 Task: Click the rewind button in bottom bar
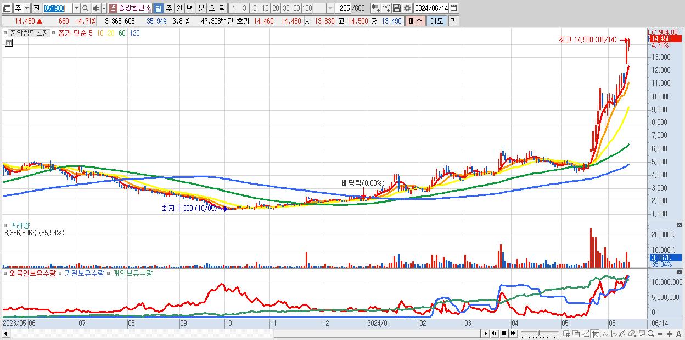tap(494, 333)
